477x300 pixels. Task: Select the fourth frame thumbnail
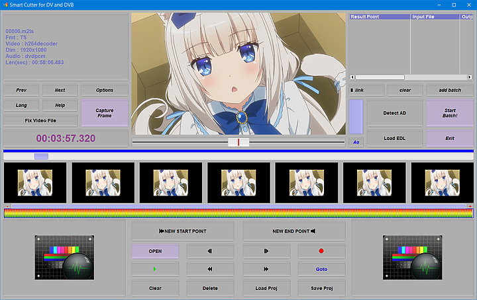[x=238, y=182]
